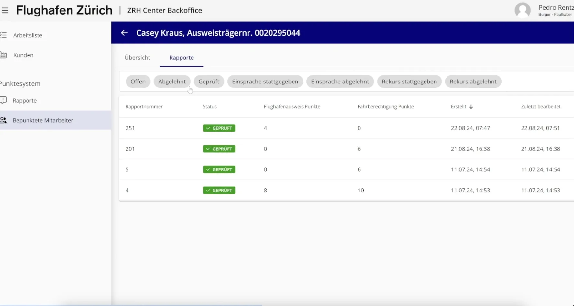
Task: Sort by Zuletzt bearbeitet column
Action: click(541, 107)
